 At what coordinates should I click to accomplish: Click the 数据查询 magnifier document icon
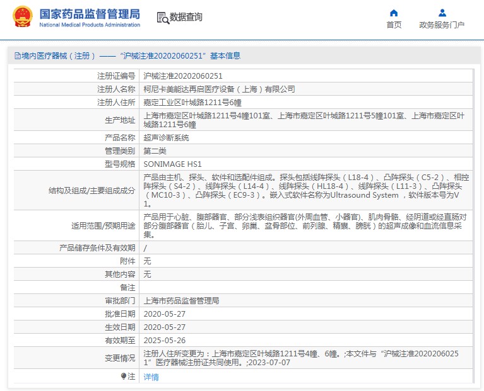[162, 18]
